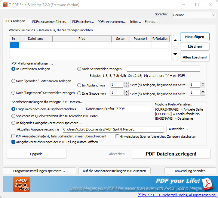The height and width of the screenshot is (198, 218).
Task: Click the 'Eine Gruppe von' number field
Action: pos(117,93)
